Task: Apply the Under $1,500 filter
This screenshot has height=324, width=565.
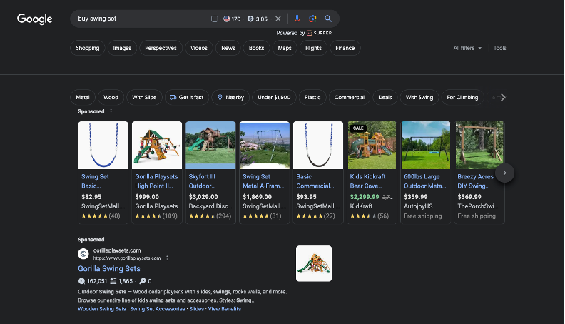Action: click(x=274, y=97)
